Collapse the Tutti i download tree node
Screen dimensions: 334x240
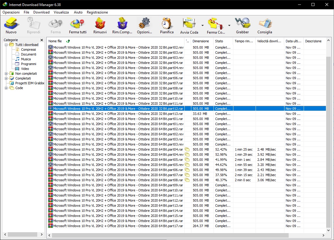[6, 45]
